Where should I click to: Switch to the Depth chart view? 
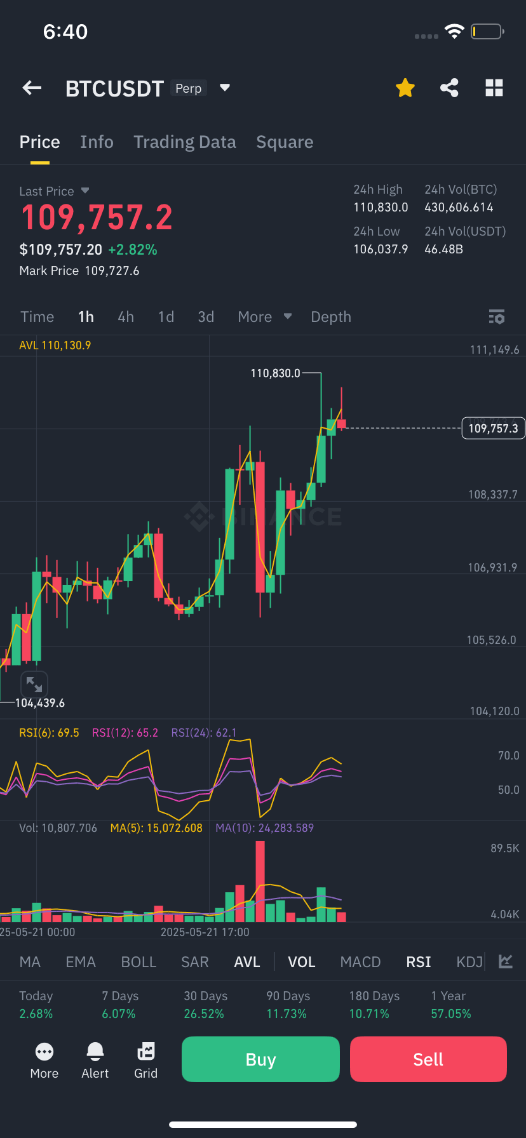pos(331,317)
